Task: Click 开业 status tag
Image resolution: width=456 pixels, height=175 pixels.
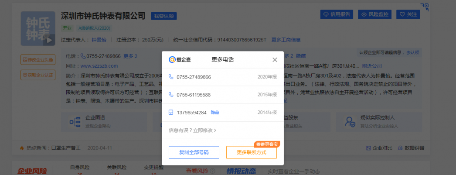Action: click(67, 28)
